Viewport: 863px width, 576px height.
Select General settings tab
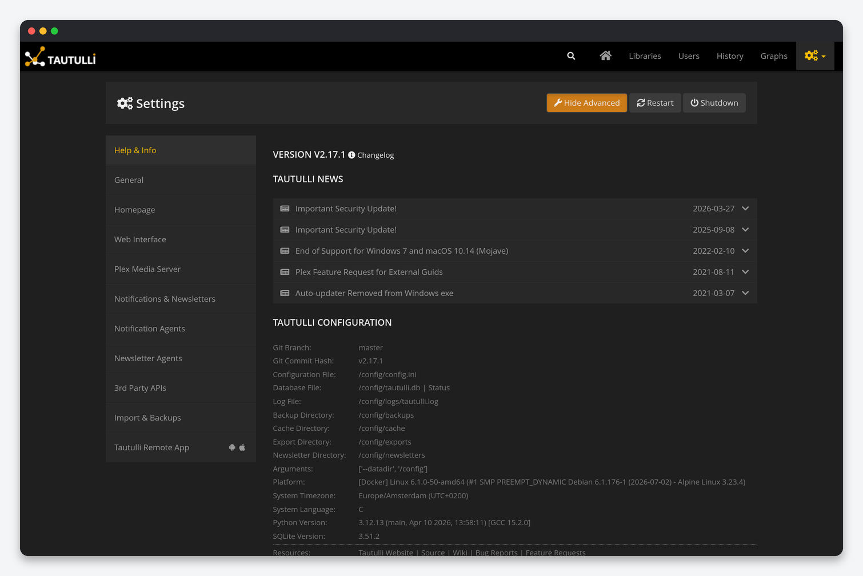point(181,180)
